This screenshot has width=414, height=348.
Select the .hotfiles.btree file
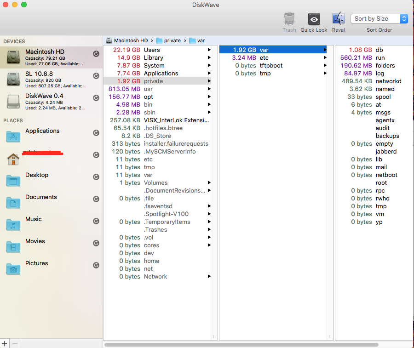click(x=157, y=128)
